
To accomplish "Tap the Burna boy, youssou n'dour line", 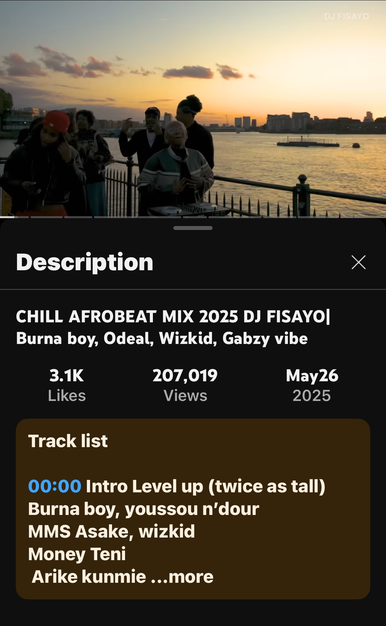I will coord(143,509).
